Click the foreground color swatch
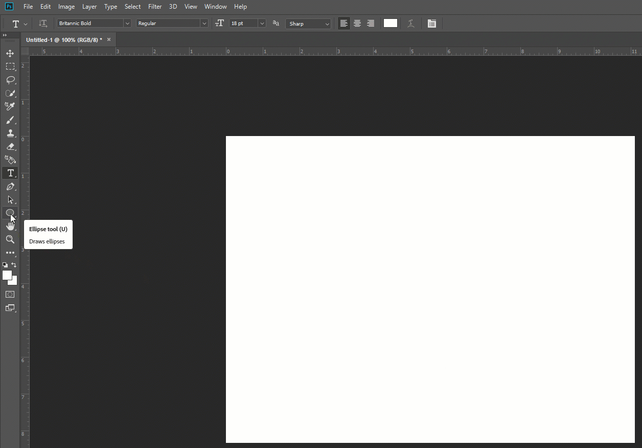 tap(7, 275)
